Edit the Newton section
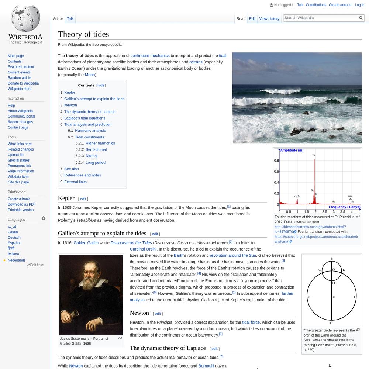Viewport: 369px width, 369px height. [158, 314]
